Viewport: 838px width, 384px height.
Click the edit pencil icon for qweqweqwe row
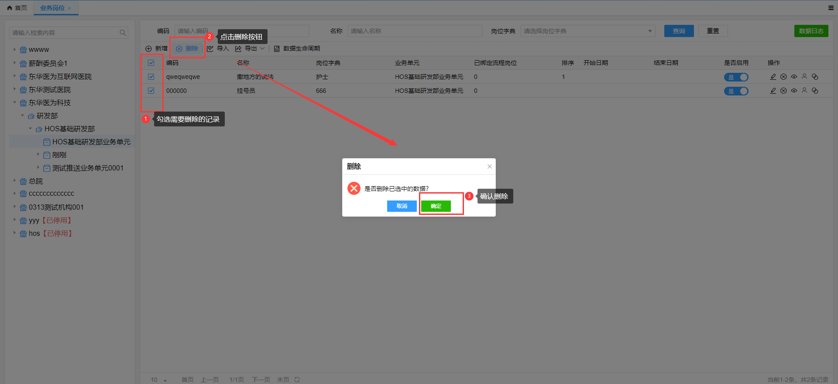coord(773,77)
